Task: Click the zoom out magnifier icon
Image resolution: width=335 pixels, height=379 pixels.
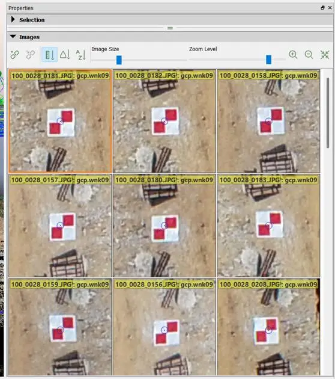Action: click(309, 54)
